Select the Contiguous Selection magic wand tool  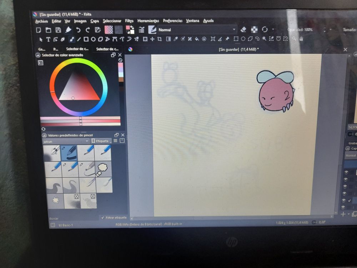[264, 39]
